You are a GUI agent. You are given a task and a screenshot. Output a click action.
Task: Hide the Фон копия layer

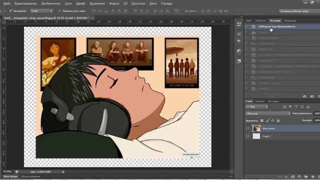[x=247, y=128]
